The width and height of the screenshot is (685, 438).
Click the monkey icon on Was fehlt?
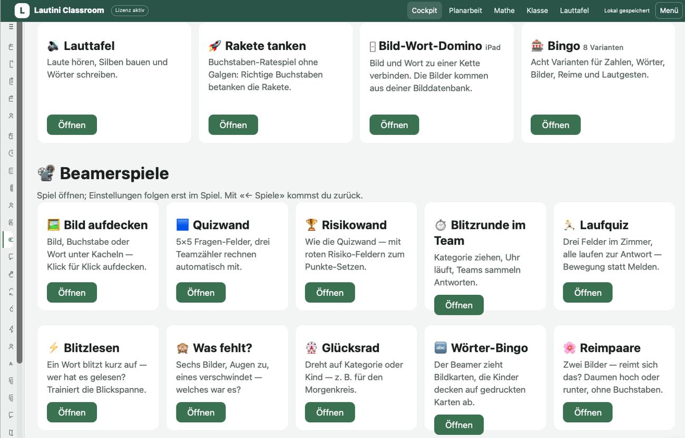(182, 348)
